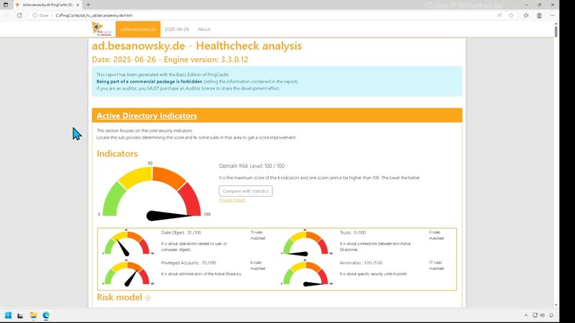Viewport: 575px width, 323px height.
Task: Click the page vertical scrollbar thumb
Action: (556, 30)
